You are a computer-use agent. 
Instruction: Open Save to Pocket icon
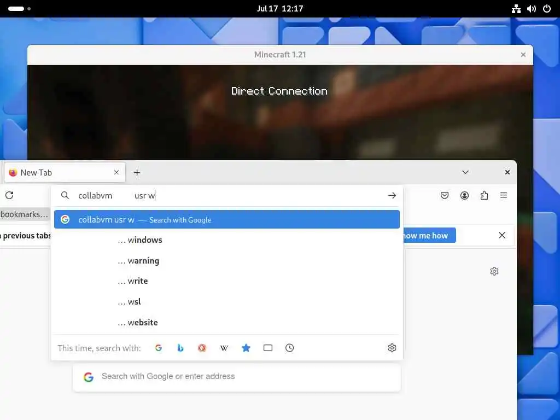(444, 195)
